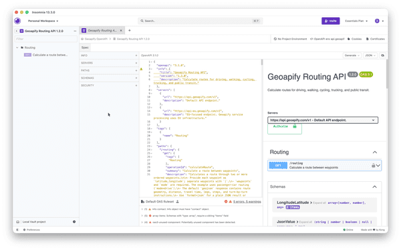This screenshot has height=250, width=401.
Task: Fold code at line 1 arrow
Action: 152,62
